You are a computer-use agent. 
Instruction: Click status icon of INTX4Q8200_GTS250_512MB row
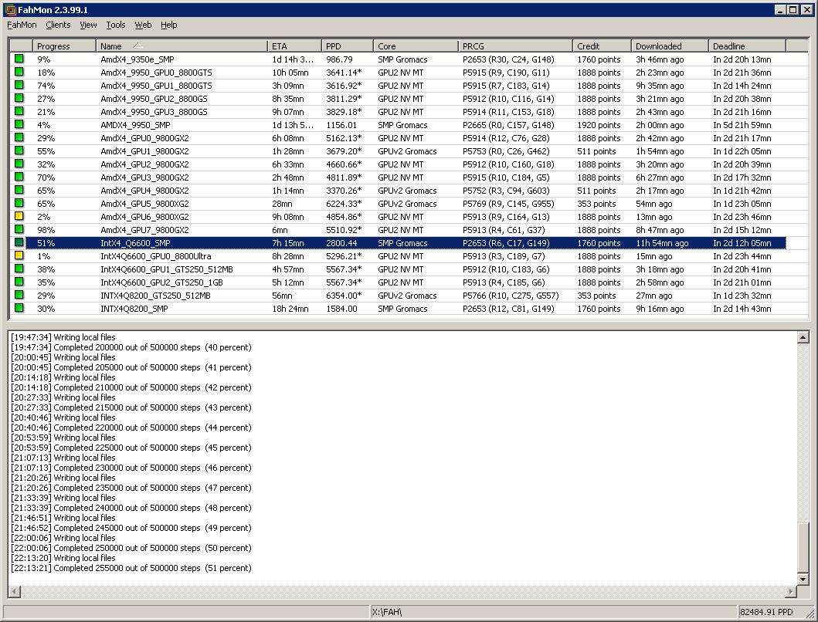[19, 295]
